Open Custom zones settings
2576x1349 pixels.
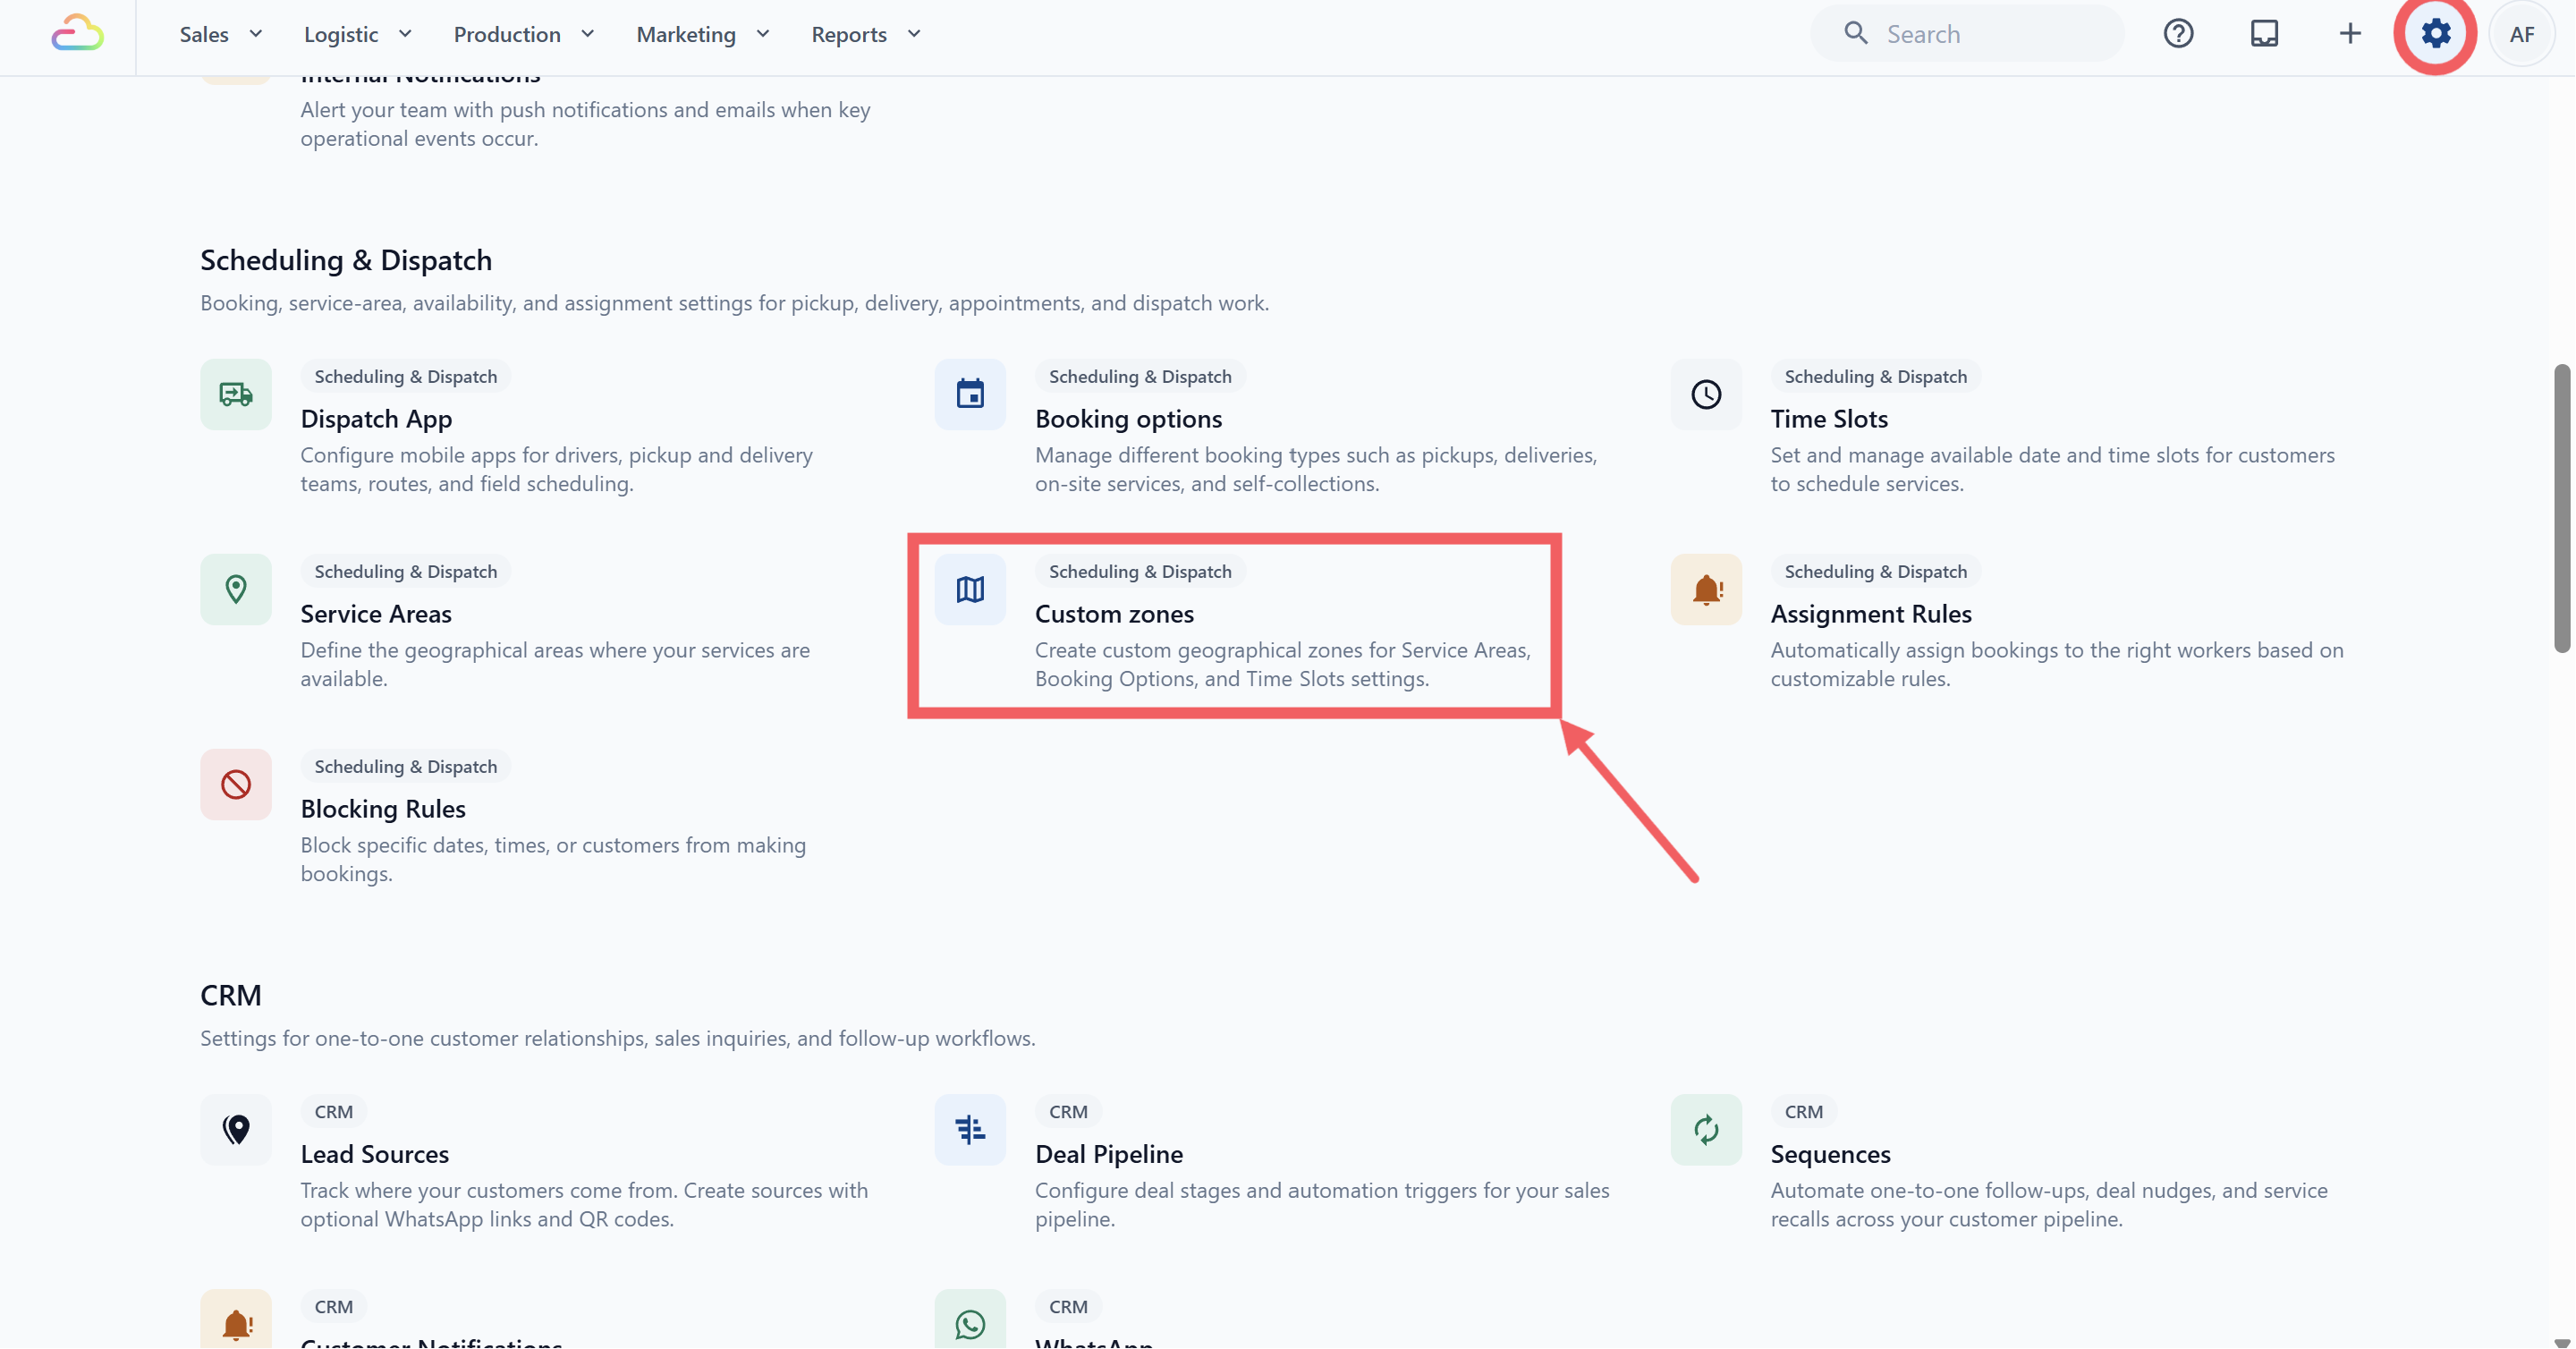pyautogui.click(x=1114, y=614)
